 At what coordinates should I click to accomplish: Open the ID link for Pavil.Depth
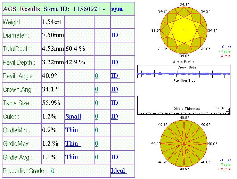point(114,62)
